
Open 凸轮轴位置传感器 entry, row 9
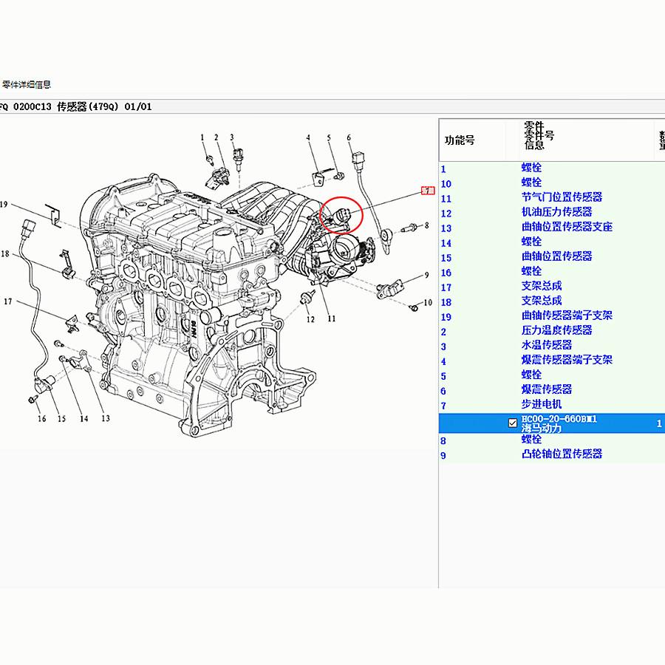click(552, 455)
